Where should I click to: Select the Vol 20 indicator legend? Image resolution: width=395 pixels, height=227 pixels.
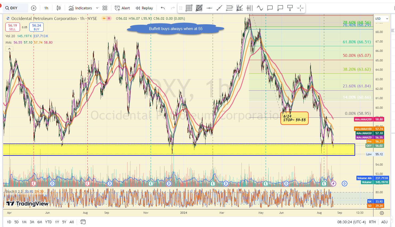[x=27, y=36]
